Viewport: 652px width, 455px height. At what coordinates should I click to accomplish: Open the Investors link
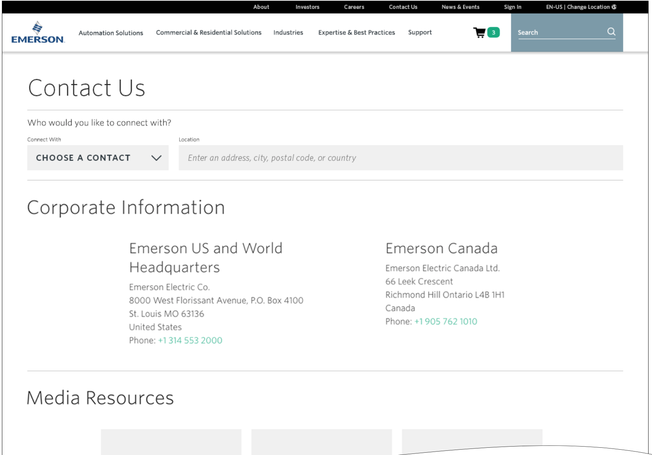point(307,7)
